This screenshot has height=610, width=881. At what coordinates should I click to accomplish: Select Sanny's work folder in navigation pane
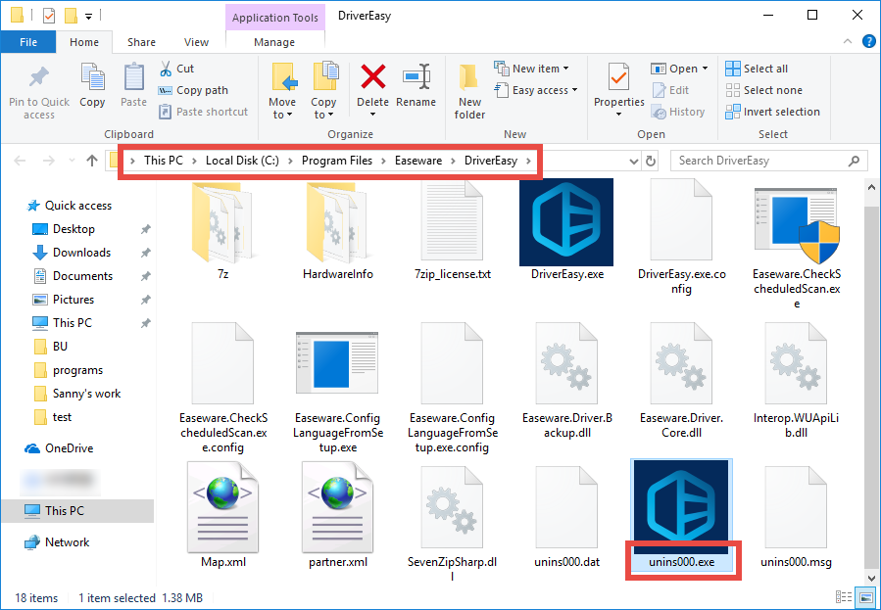pyautogui.click(x=86, y=394)
